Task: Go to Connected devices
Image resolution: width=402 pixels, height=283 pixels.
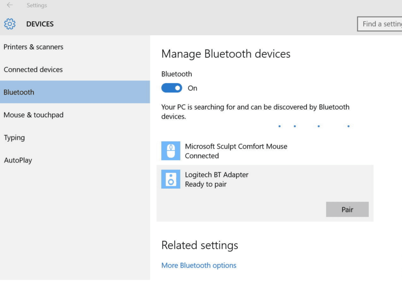Action: click(33, 70)
